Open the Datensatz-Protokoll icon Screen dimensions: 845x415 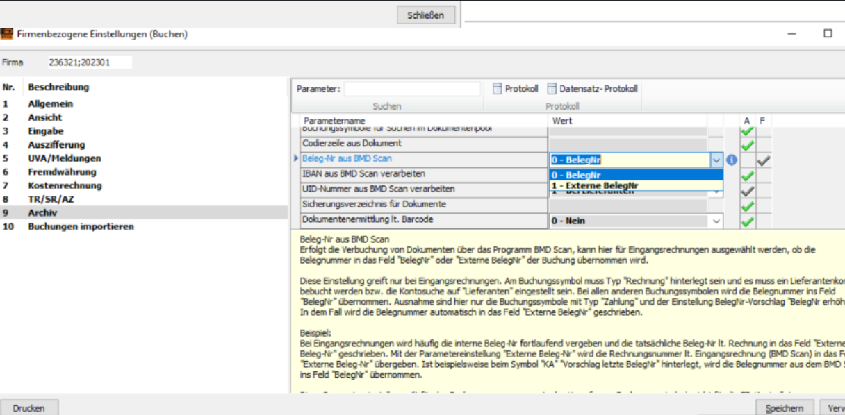[x=552, y=89]
